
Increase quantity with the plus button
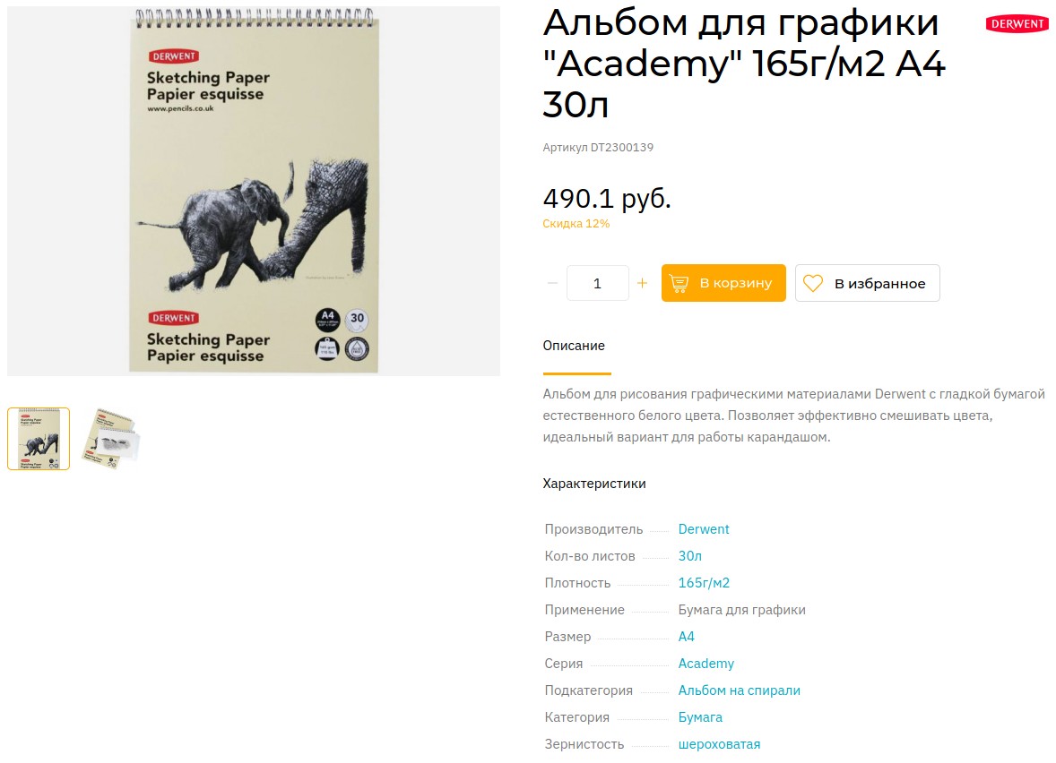[x=642, y=283]
